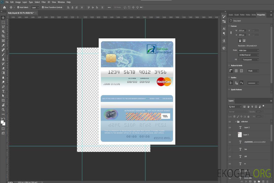
Task: Select the Clone Stamp tool
Action: [3, 59]
